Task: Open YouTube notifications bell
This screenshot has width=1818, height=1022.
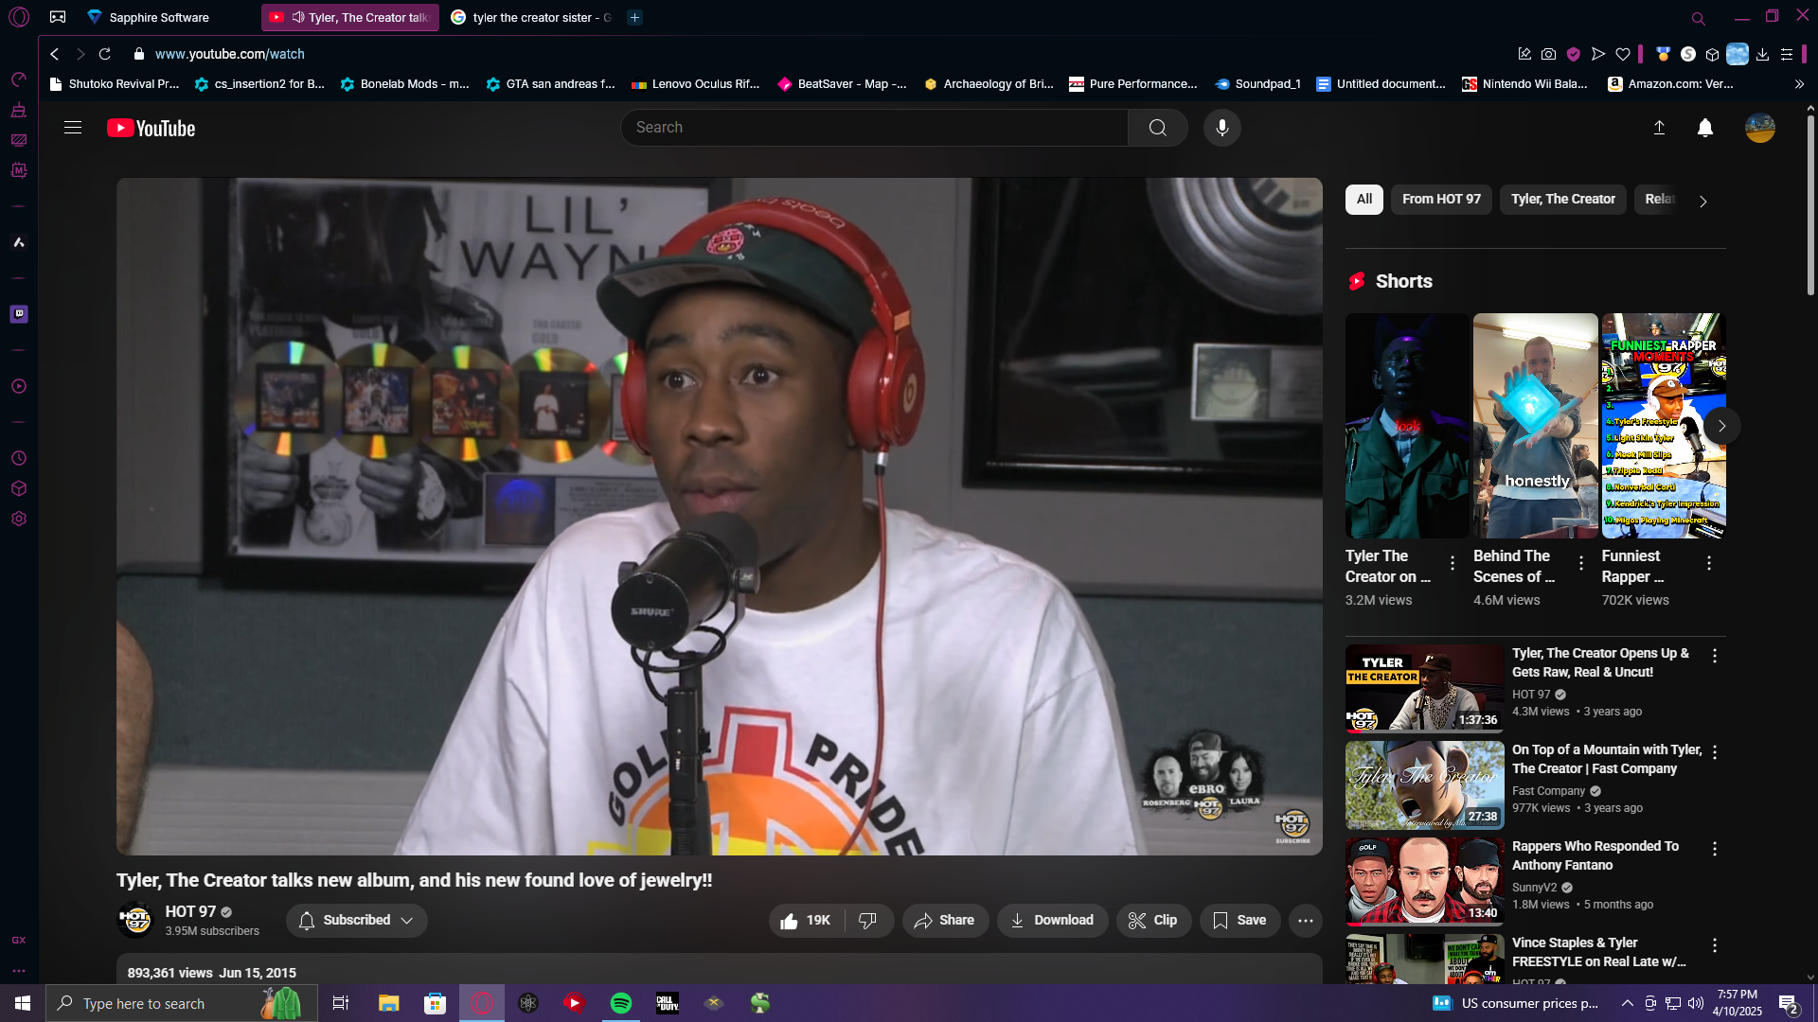Action: pos(1704,128)
